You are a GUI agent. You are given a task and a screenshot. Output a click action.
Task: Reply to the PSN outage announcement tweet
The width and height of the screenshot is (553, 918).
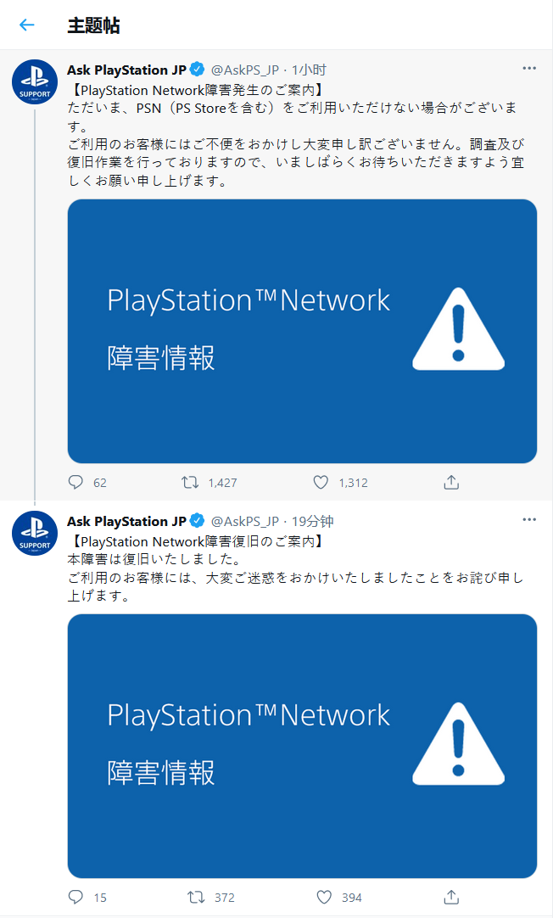point(76,482)
